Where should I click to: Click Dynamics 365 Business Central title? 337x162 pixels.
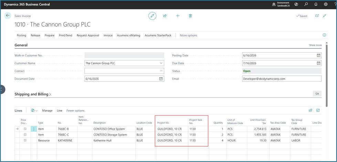27,4
